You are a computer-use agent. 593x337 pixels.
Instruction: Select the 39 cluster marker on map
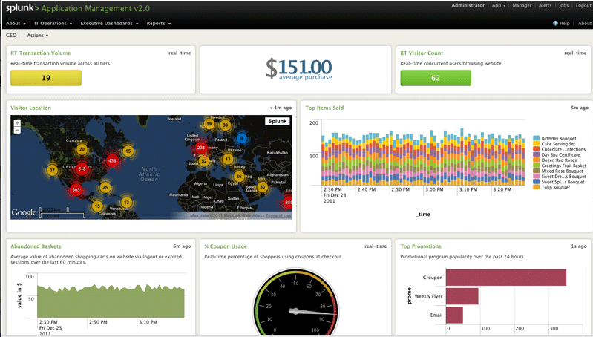click(x=226, y=125)
